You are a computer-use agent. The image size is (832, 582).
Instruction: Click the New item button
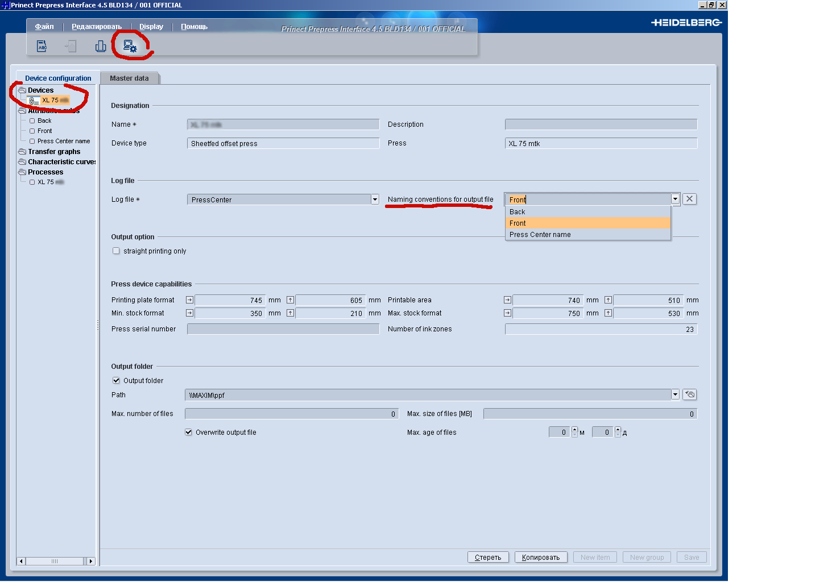pyautogui.click(x=595, y=557)
